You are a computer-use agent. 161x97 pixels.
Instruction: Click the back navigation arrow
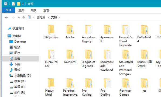[6, 18]
